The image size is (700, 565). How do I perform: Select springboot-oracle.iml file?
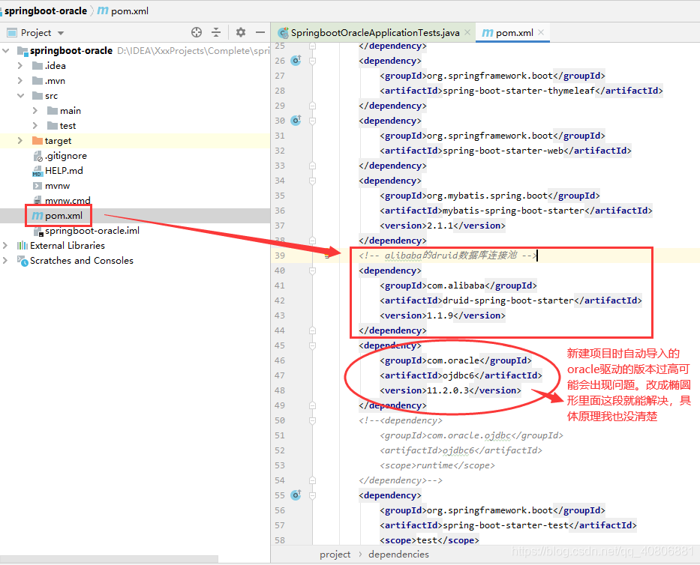click(92, 231)
